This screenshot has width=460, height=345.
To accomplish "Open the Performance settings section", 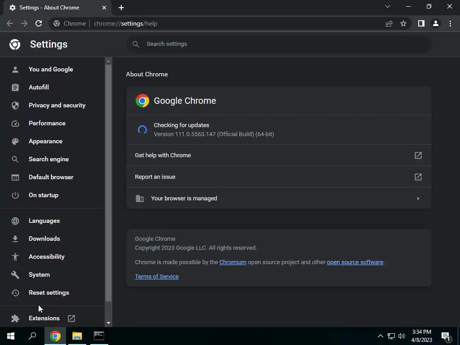I will pos(47,124).
